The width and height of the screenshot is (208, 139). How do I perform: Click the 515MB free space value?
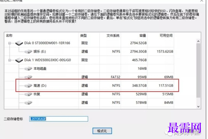pyautogui.click(x=168, y=94)
